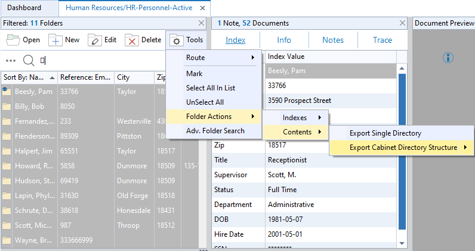Screen dimensions: 475x251
Task: Click folder icon for Beesly, Pam
Action: coord(7,91)
